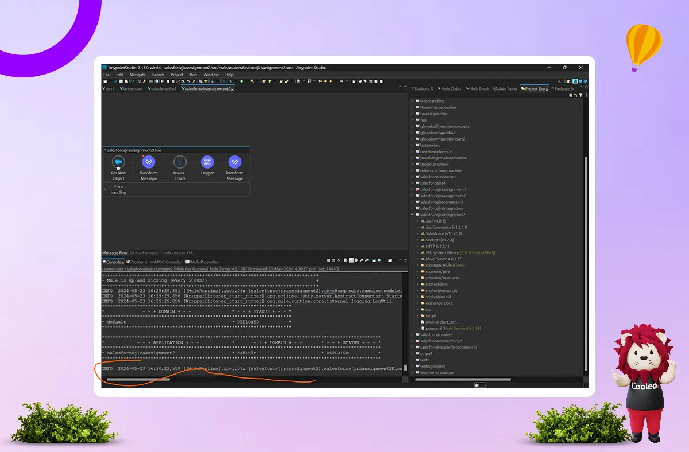Click the errorhandling project icon

click(417, 101)
